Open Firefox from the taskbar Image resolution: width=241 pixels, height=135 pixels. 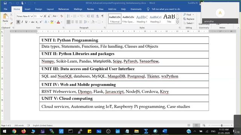(x=23, y=131)
